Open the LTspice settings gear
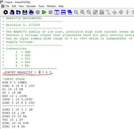134x129 pixels. pos(6,12)
